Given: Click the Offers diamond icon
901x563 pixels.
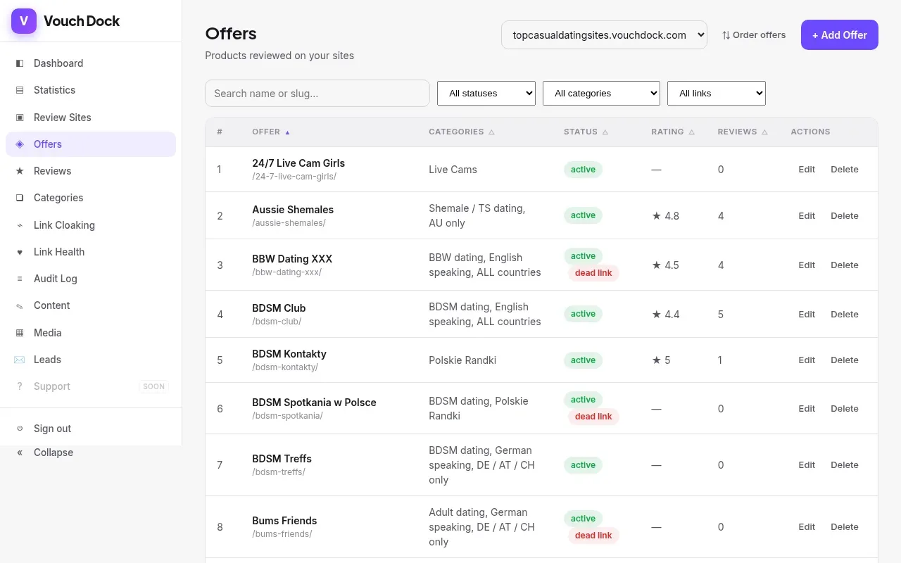Looking at the screenshot, I should click(20, 144).
